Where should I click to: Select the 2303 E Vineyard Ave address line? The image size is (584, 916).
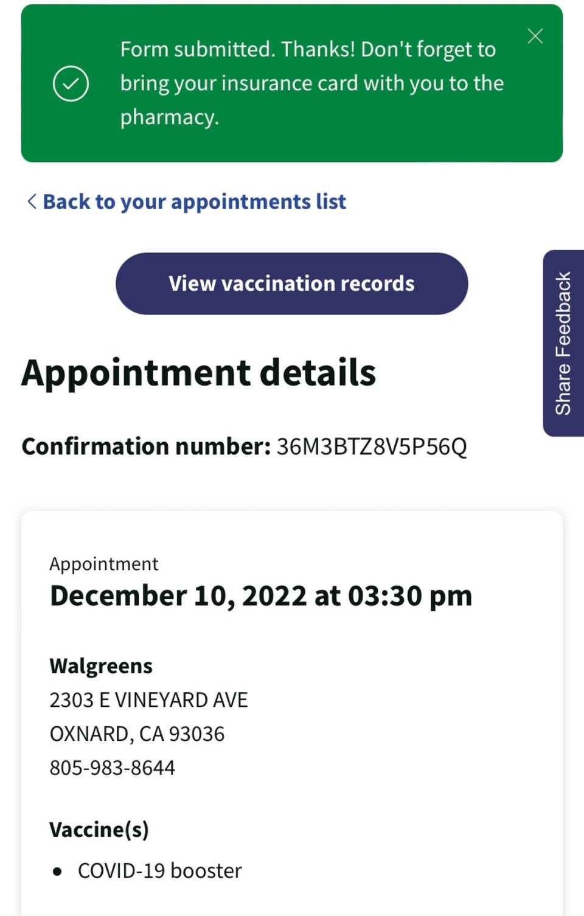tap(148, 700)
